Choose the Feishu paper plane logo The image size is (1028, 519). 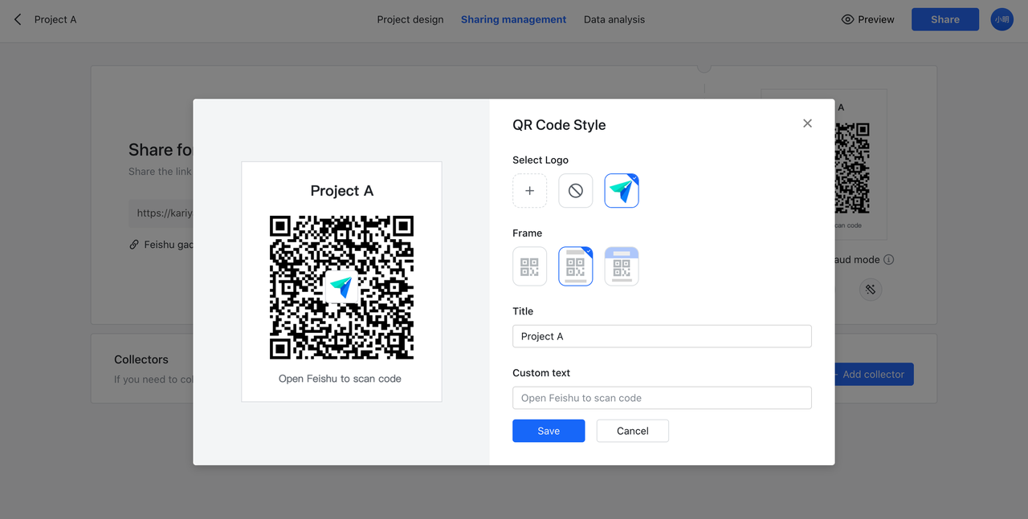pyautogui.click(x=622, y=191)
